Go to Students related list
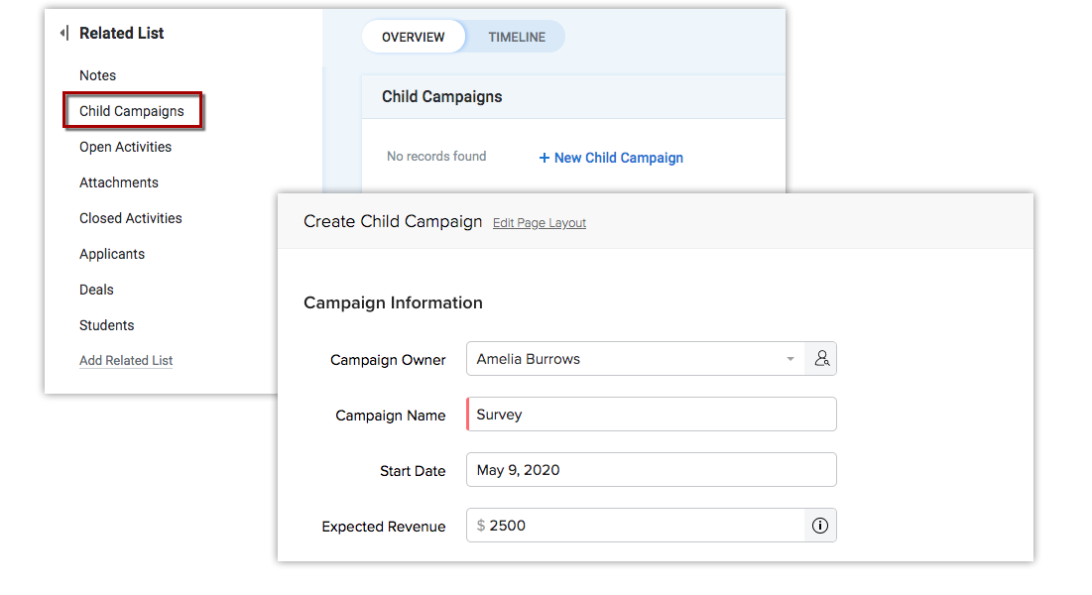The width and height of the screenshot is (1092, 595). coord(107,325)
